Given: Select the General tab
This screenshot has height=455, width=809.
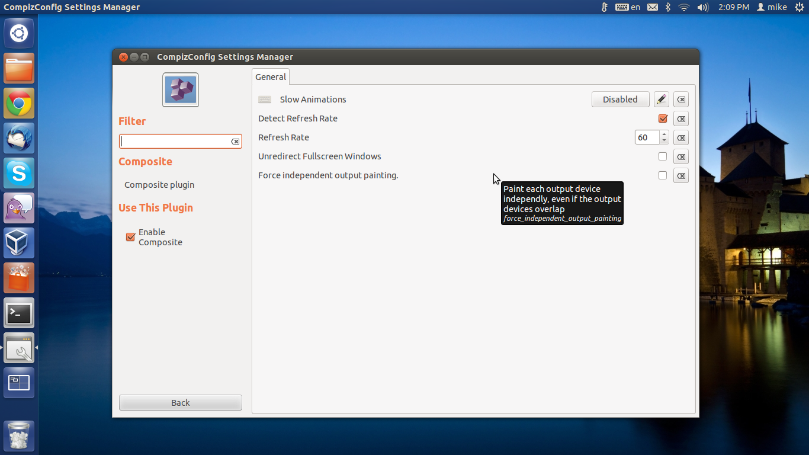Looking at the screenshot, I should pyautogui.click(x=271, y=76).
